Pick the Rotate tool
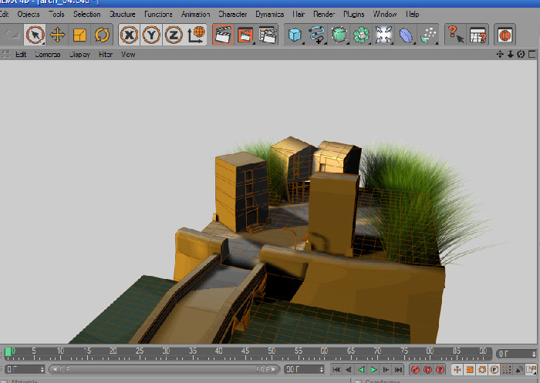Image resolution: width=540 pixels, height=383 pixels. pos(102,35)
